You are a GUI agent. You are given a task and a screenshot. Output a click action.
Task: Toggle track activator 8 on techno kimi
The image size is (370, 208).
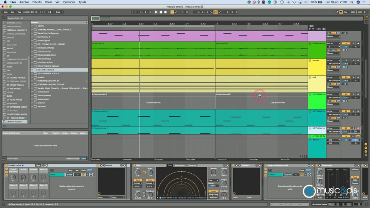(x=346, y=44)
